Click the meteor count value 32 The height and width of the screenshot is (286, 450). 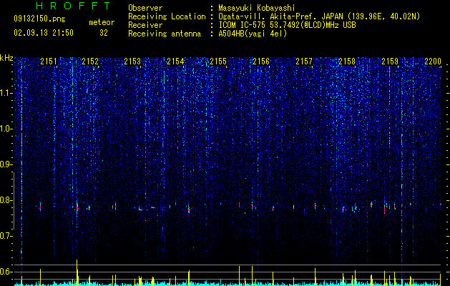point(104,33)
